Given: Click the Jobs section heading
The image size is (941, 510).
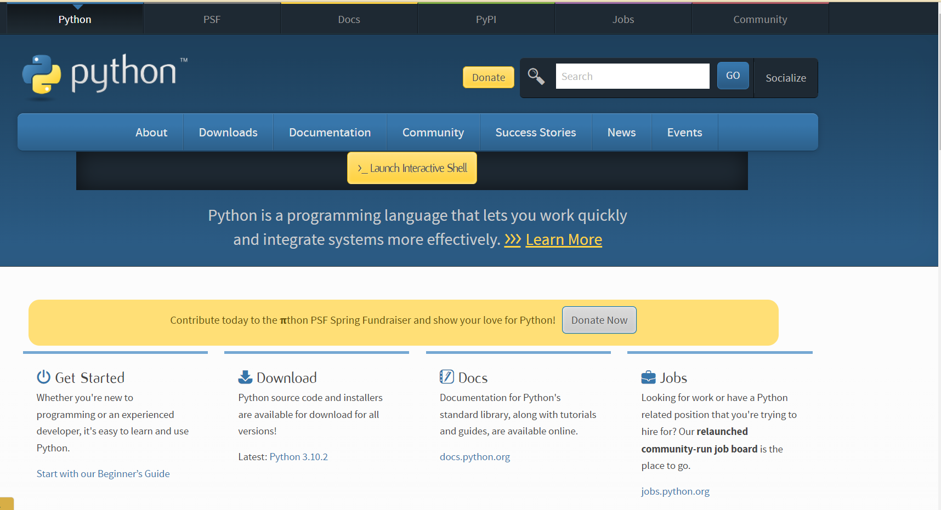Looking at the screenshot, I should 673,377.
